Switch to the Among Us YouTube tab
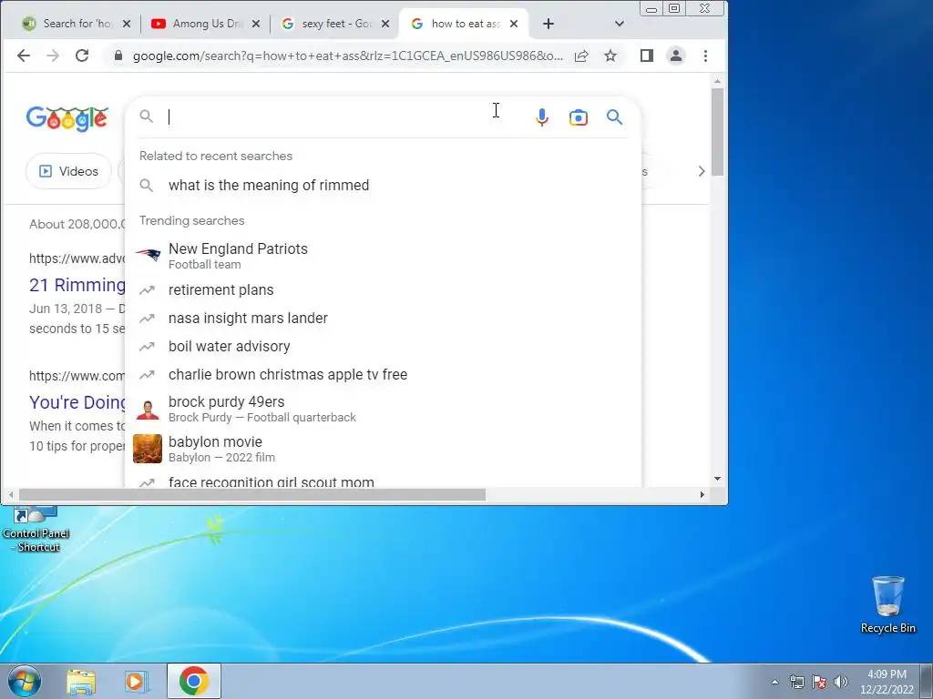 (x=206, y=24)
